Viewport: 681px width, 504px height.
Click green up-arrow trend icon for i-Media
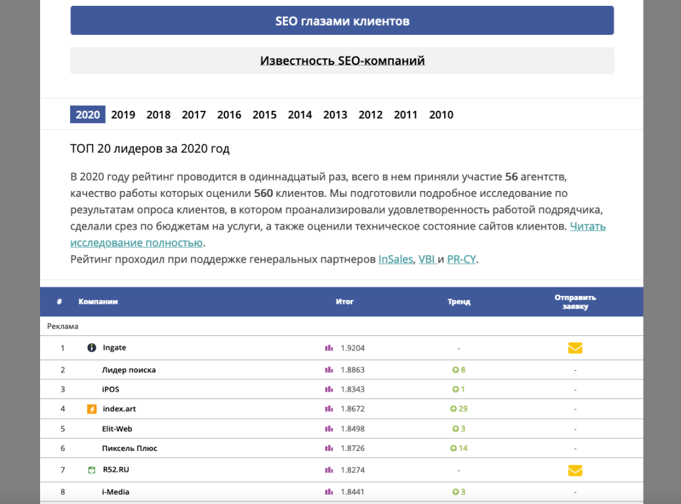tap(455, 492)
